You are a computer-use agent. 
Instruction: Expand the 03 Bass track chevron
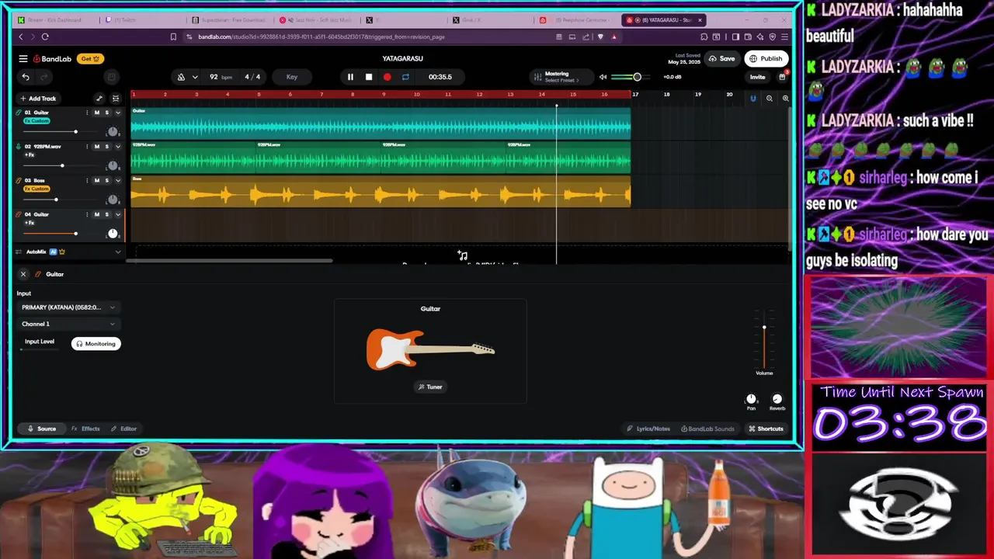117,180
